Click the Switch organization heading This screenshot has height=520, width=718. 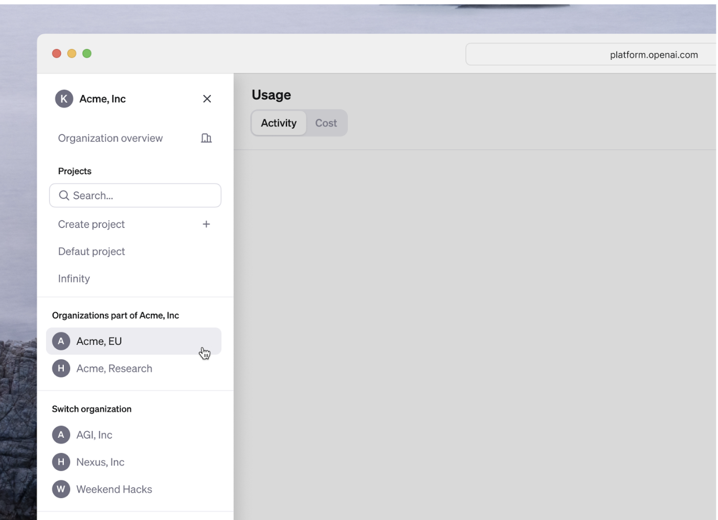tap(92, 409)
